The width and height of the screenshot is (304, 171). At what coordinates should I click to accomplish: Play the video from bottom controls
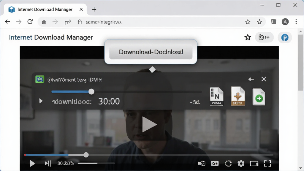(32, 164)
